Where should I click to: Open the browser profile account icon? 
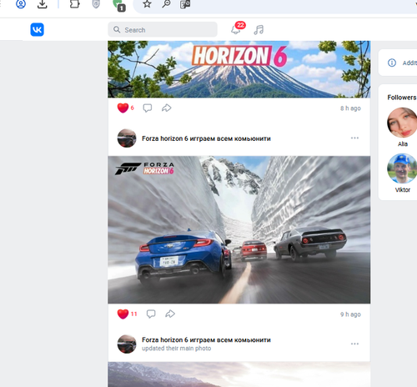[21, 4]
